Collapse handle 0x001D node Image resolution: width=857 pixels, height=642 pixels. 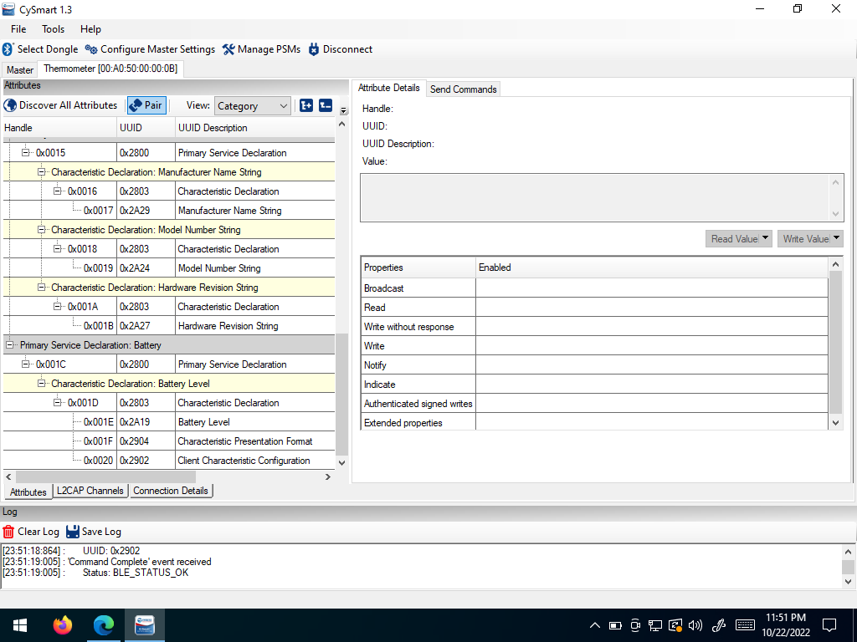coord(57,402)
